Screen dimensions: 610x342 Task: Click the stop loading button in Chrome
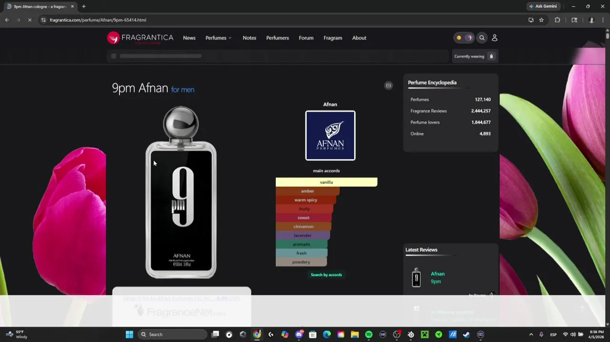pyautogui.click(x=29, y=20)
